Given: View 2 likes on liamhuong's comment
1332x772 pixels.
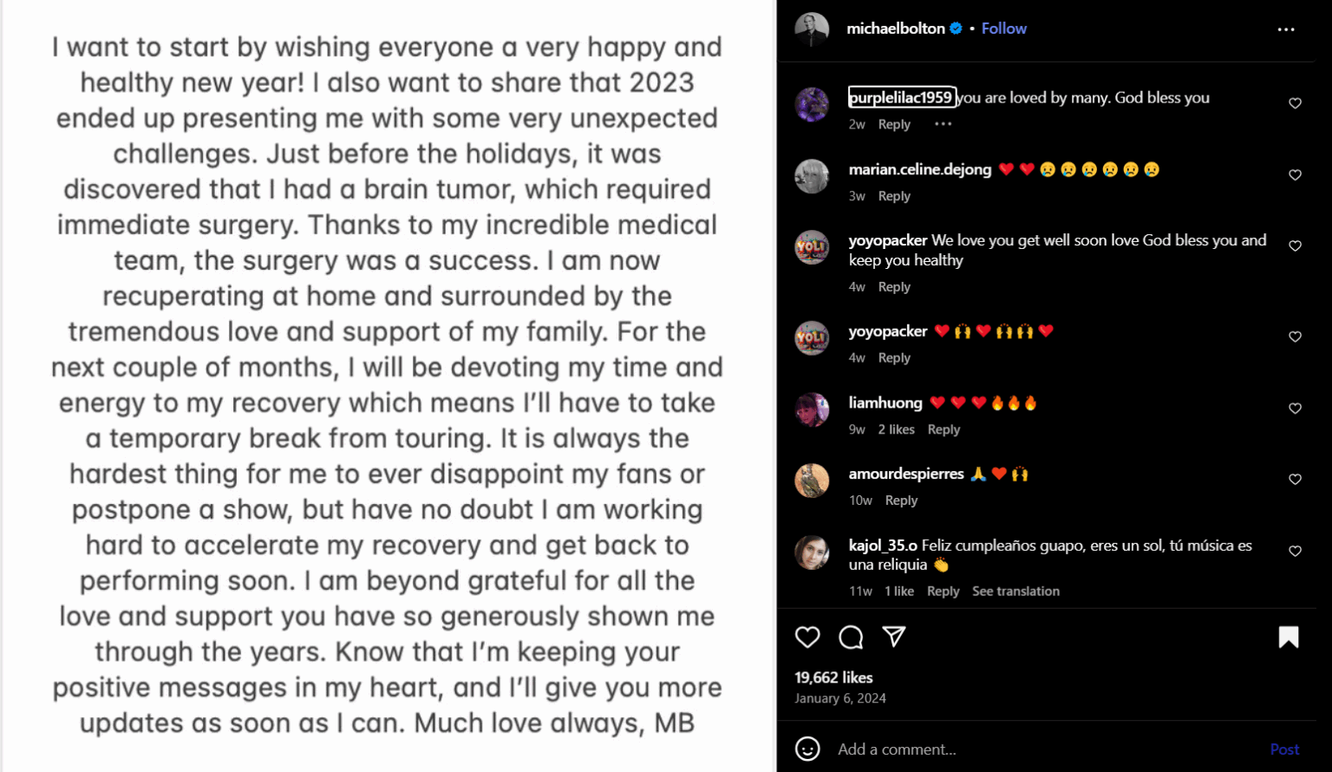Looking at the screenshot, I should [896, 429].
